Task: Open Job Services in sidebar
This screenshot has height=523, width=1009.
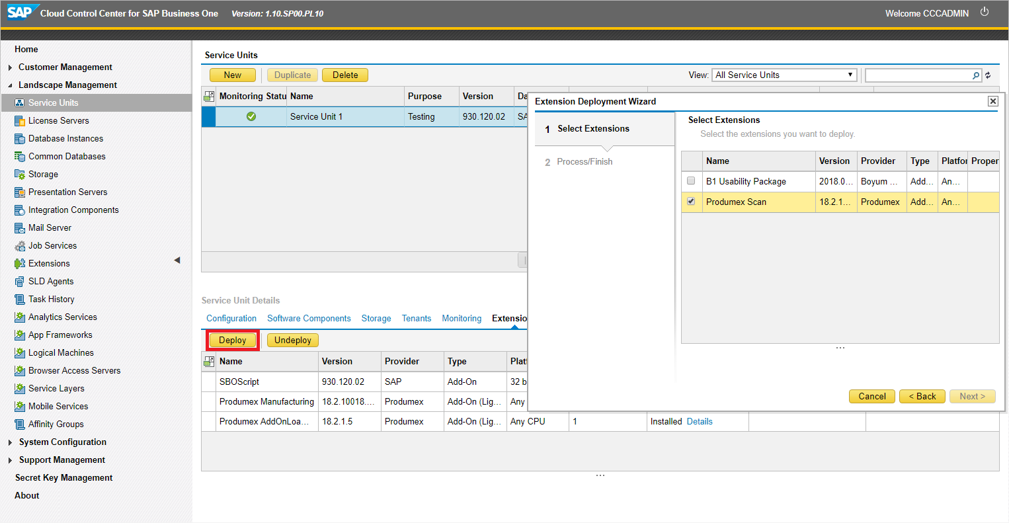Action: coord(52,245)
